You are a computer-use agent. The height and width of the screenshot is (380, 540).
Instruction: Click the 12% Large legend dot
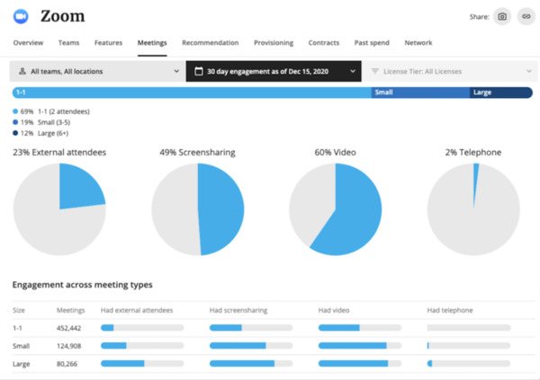coord(15,133)
